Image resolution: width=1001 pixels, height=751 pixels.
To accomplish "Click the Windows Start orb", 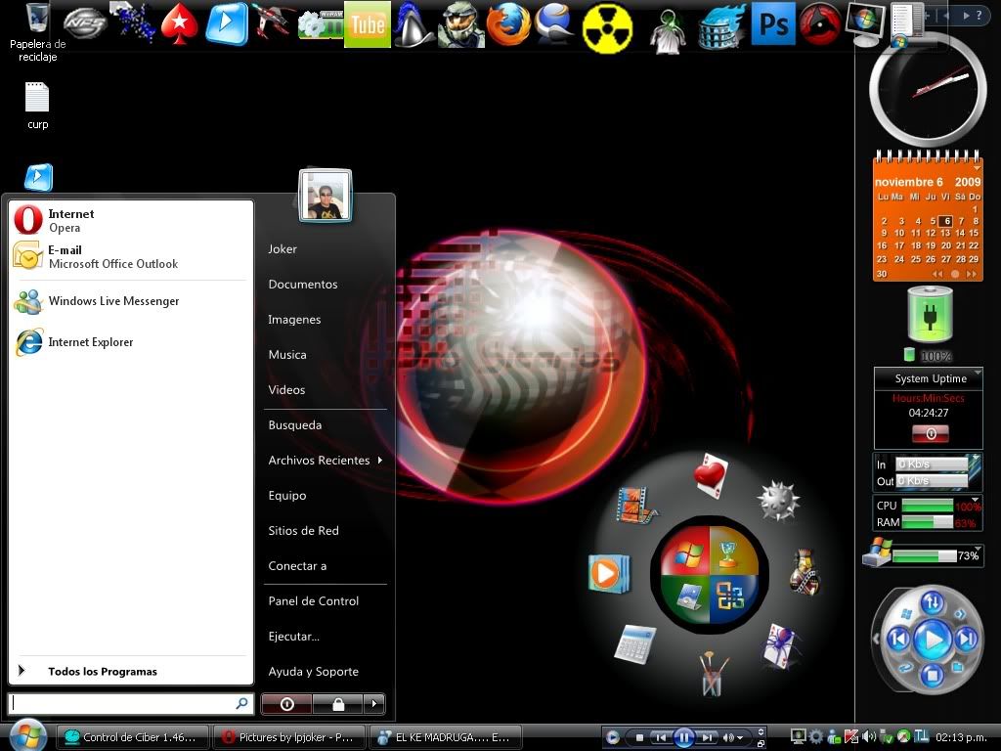I will pyautogui.click(x=27, y=735).
